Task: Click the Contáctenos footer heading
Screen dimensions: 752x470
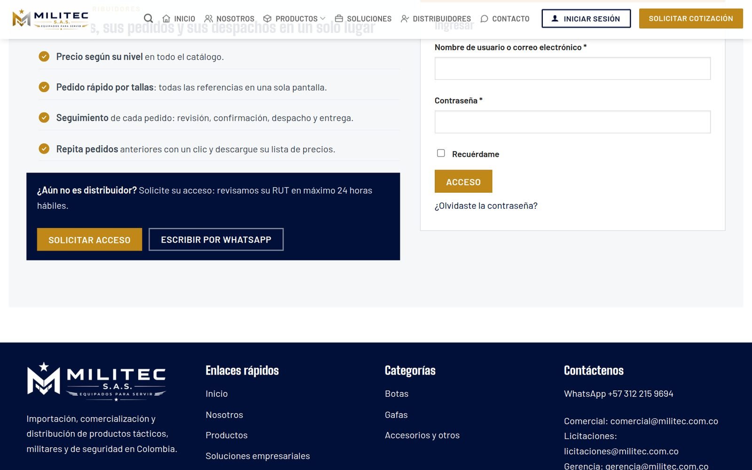Action: coord(594,371)
